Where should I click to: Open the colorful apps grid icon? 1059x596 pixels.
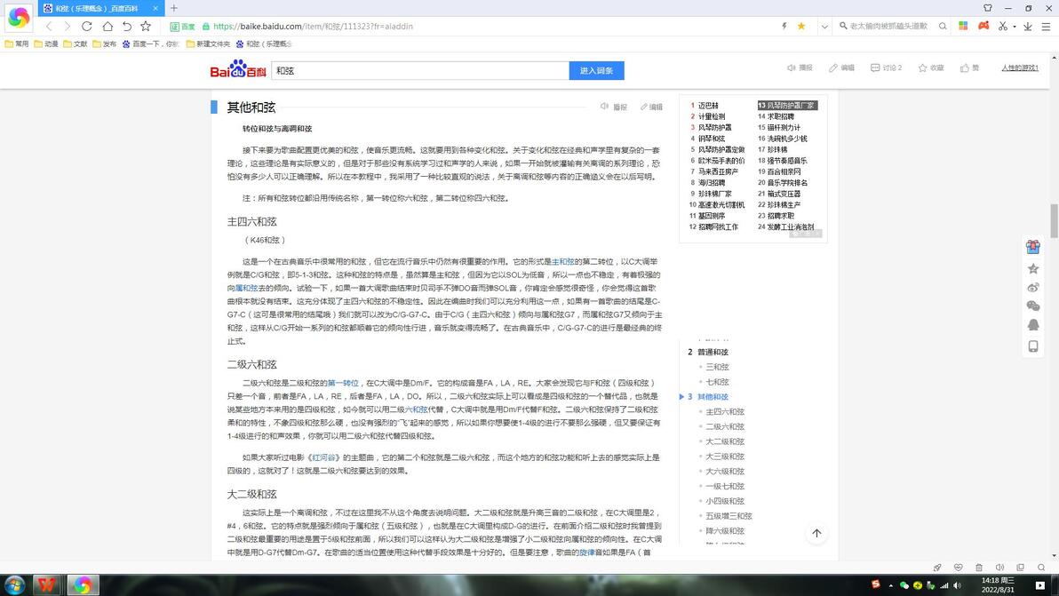[963, 26]
